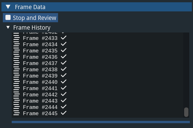Select Frame #2438 entry

pyautogui.click(x=40, y=70)
